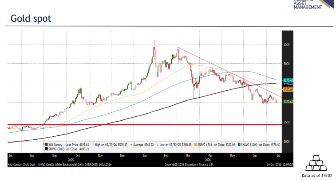This screenshot has height=180, width=336.
Task: Click the Gold spot slide title
Action: (31, 19)
